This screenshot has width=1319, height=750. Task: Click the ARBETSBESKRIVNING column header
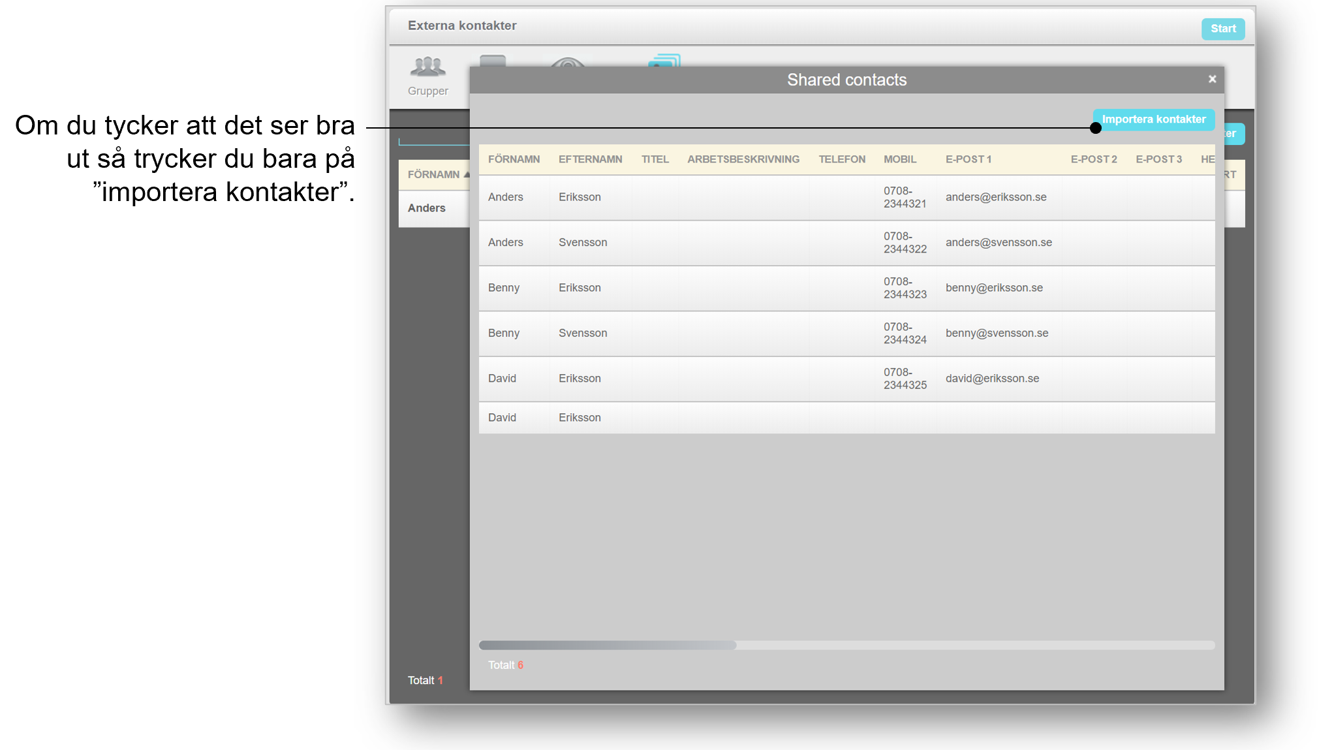pos(743,159)
